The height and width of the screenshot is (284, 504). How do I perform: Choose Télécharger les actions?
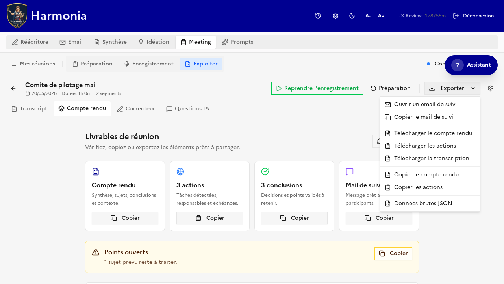430,146
